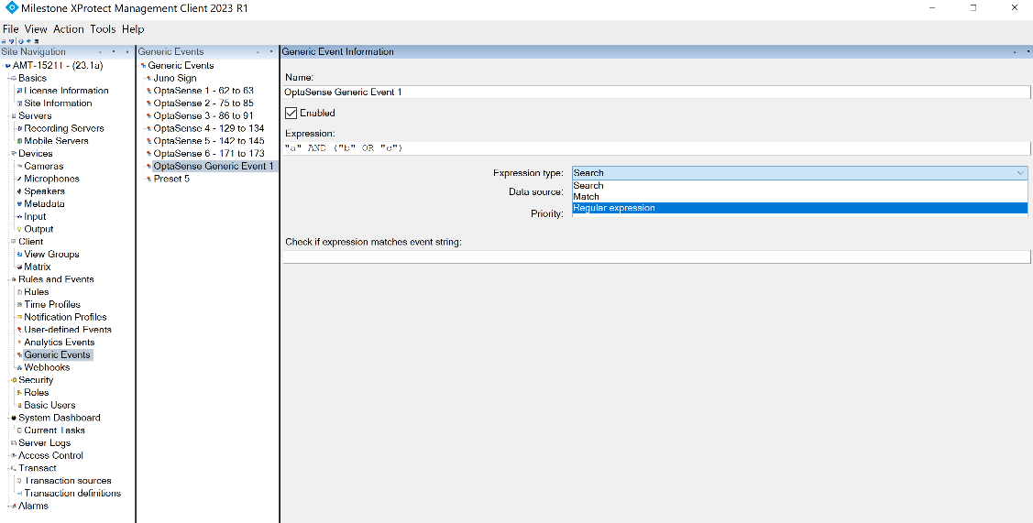Click the Webhooks node icon
This screenshot has width=1033, height=523.
pyautogui.click(x=20, y=367)
